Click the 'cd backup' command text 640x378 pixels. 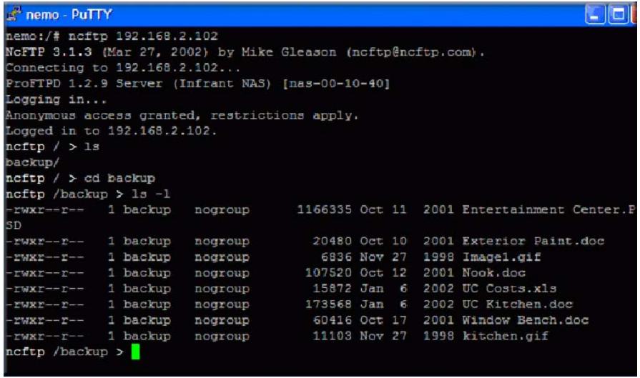point(119,178)
